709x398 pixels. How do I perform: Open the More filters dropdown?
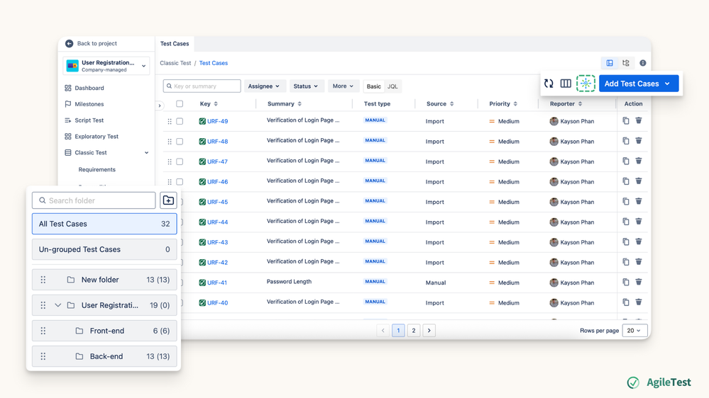(x=343, y=86)
